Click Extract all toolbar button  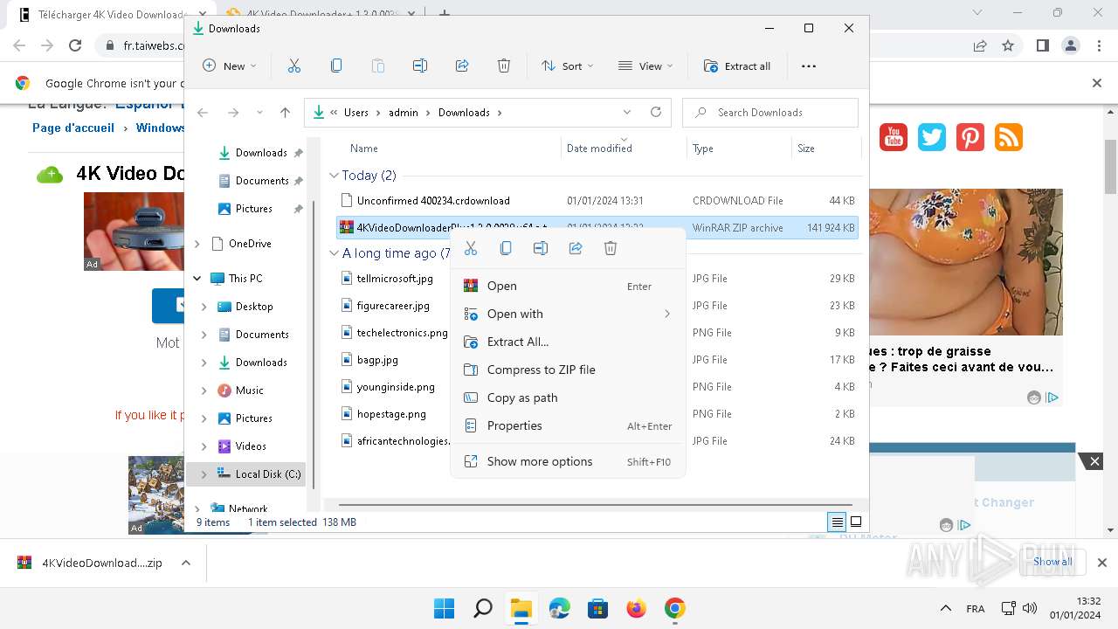pyautogui.click(x=737, y=66)
